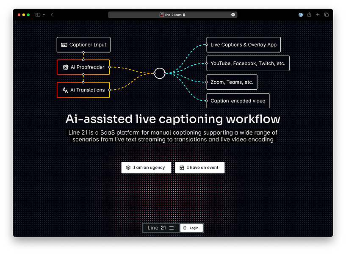Click the address bar lock icon

pyautogui.click(x=184, y=15)
